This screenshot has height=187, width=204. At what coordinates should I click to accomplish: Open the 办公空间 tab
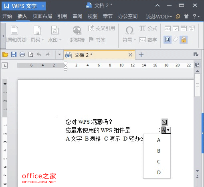pyautogui.click(x=127, y=16)
